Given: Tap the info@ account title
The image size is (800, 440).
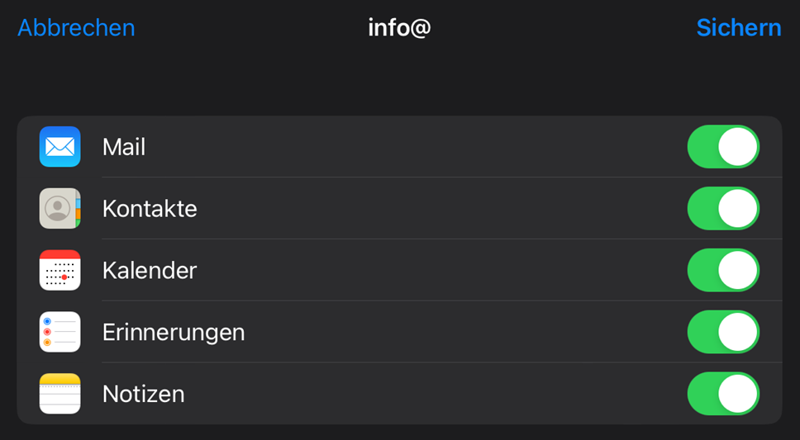Looking at the screenshot, I should click(399, 27).
